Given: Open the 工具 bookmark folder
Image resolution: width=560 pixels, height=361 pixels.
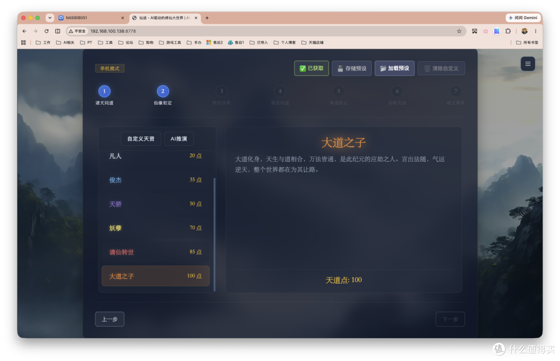Looking at the screenshot, I should coord(105,43).
